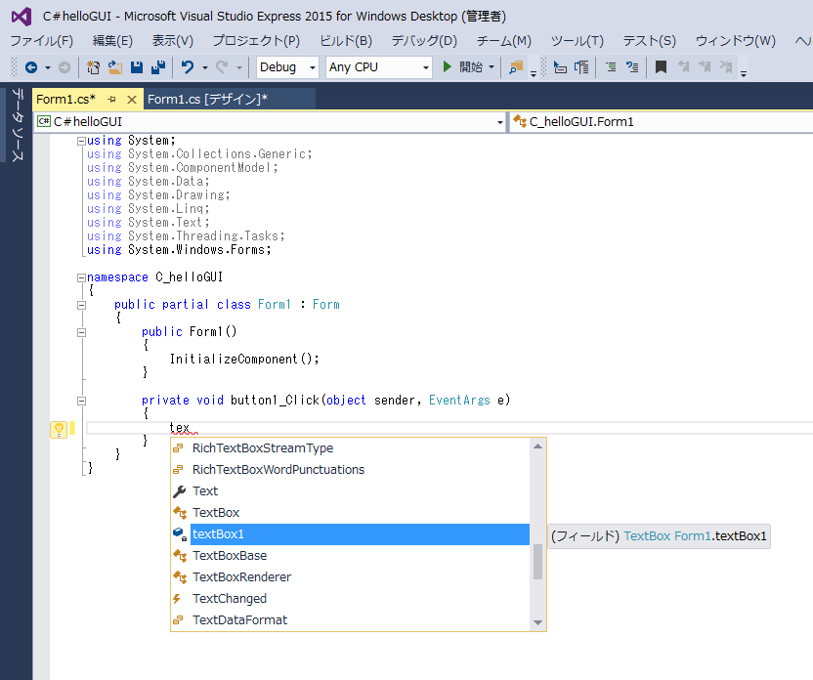The height and width of the screenshot is (680, 813).
Task: Click the light bulb quick actions icon
Action: (59, 429)
